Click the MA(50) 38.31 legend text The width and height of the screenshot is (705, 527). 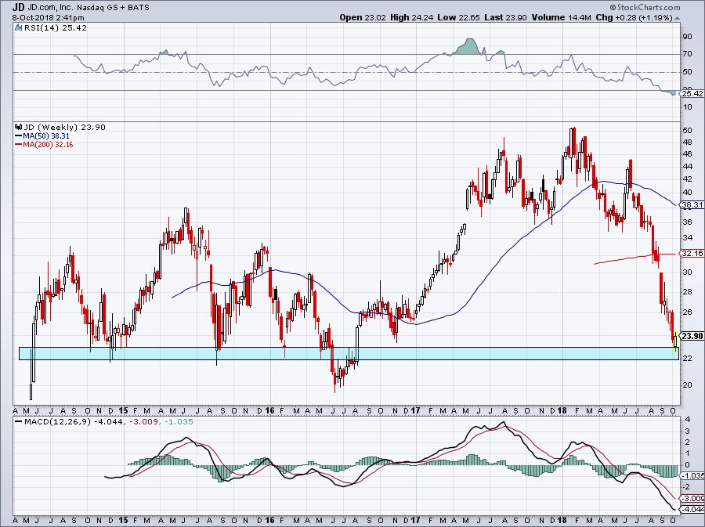(x=46, y=135)
